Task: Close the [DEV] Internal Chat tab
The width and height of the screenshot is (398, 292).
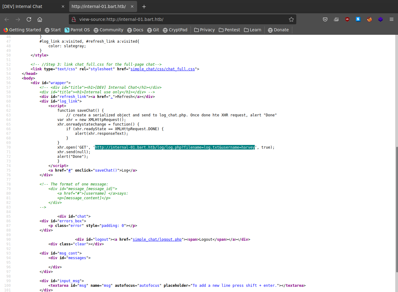Action: point(63,6)
